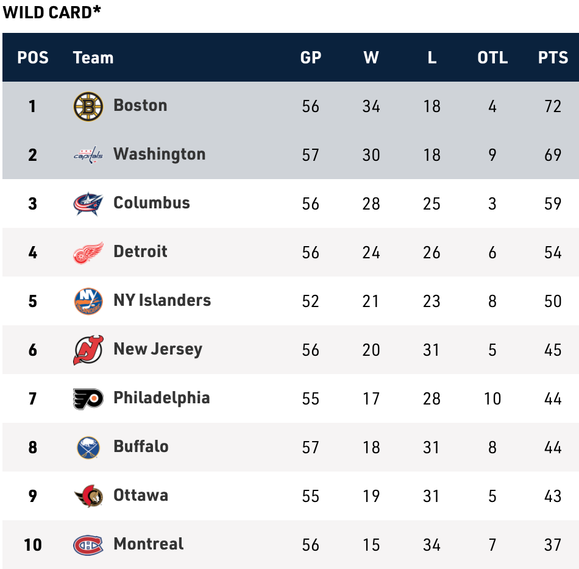The image size is (579, 569).
Task: Click the Washington Capitals logo
Action: (x=88, y=155)
